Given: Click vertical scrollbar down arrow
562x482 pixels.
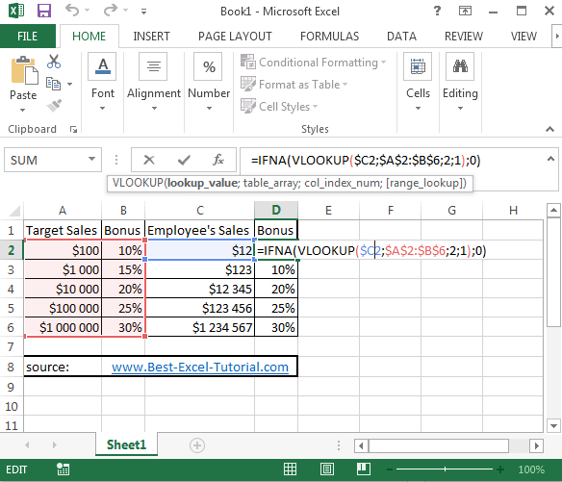Looking at the screenshot, I should tap(553, 426).
